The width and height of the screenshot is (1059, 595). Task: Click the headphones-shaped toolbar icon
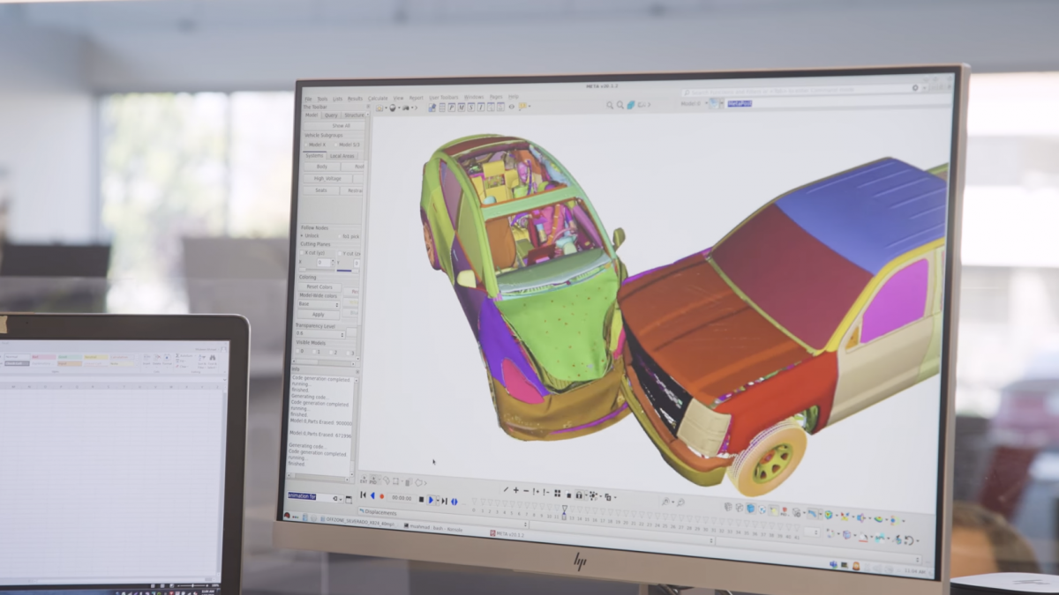[x=579, y=495]
